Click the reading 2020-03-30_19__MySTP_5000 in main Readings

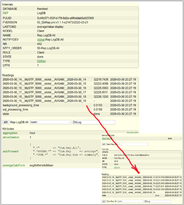[44, 101]
